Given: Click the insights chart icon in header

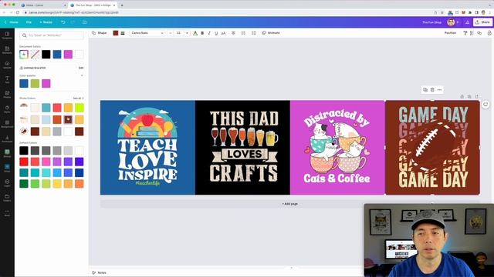Looking at the screenshot, I should coord(467,22).
